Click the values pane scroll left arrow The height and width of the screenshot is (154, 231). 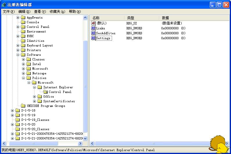coord(92,143)
